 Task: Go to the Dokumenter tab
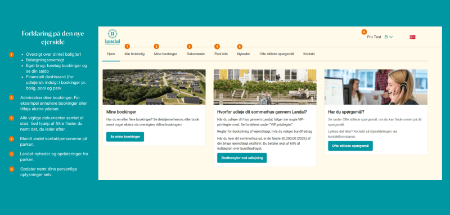(x=196, y=54)
